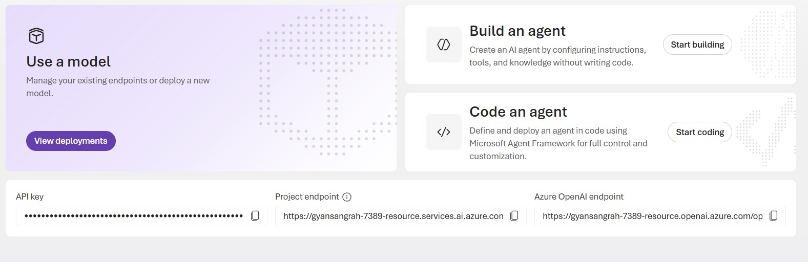Open the Project endpoint info tooltip icon
Viewport: 808px width, 262px height.
(x=347, y=197)
